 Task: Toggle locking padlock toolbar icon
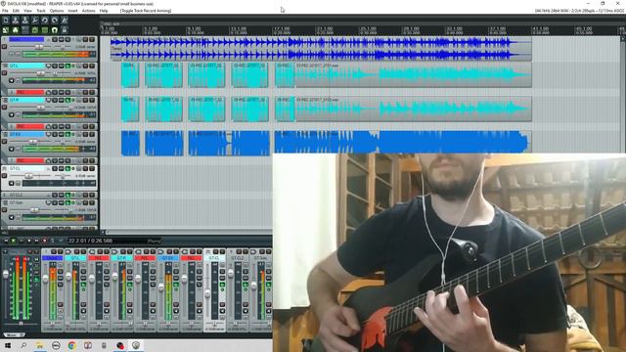tap(65, 30)
